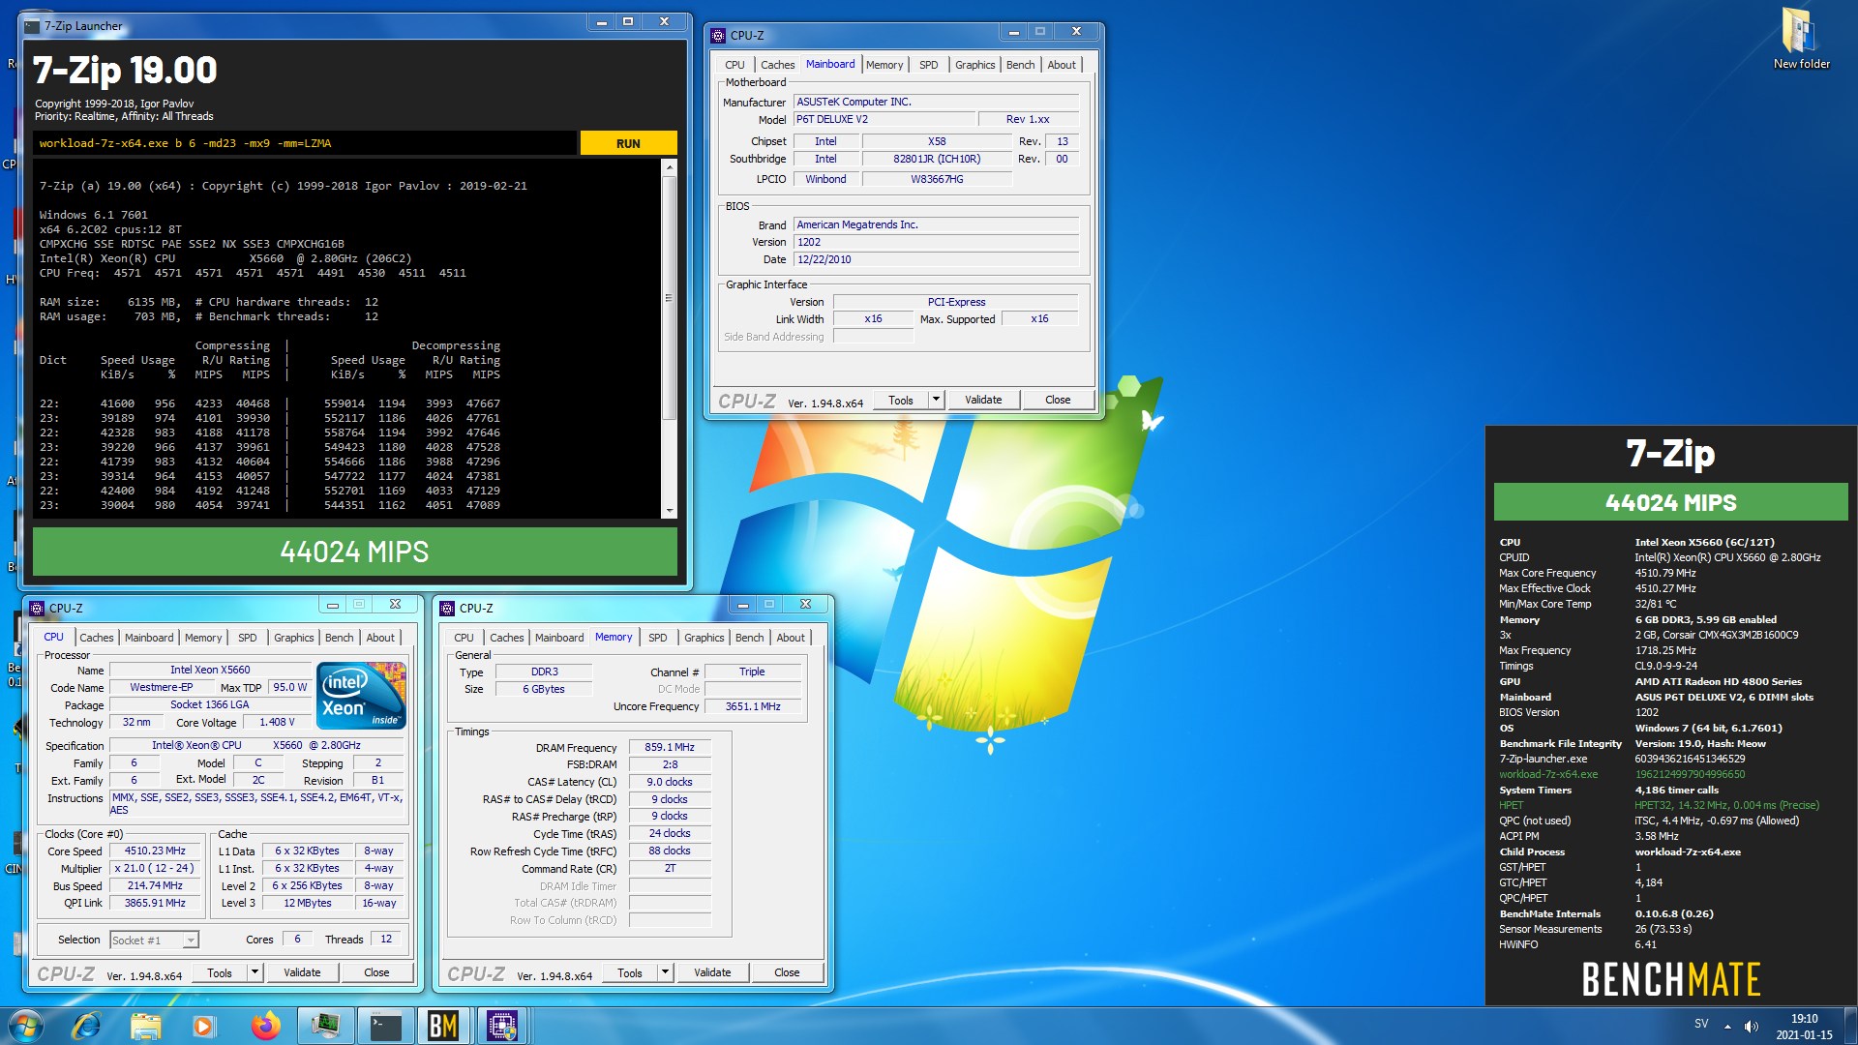Viewport: 1858px width, 1045px height.
Task: Click Close button in Mainboard CPU-Z window
Action: pyautogui.click(x=1058, y=401)
